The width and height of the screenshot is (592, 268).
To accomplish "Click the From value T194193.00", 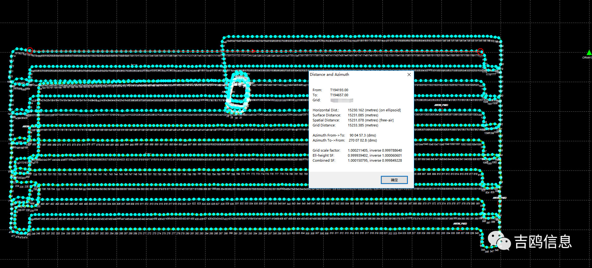I will (x=339, y=90).
